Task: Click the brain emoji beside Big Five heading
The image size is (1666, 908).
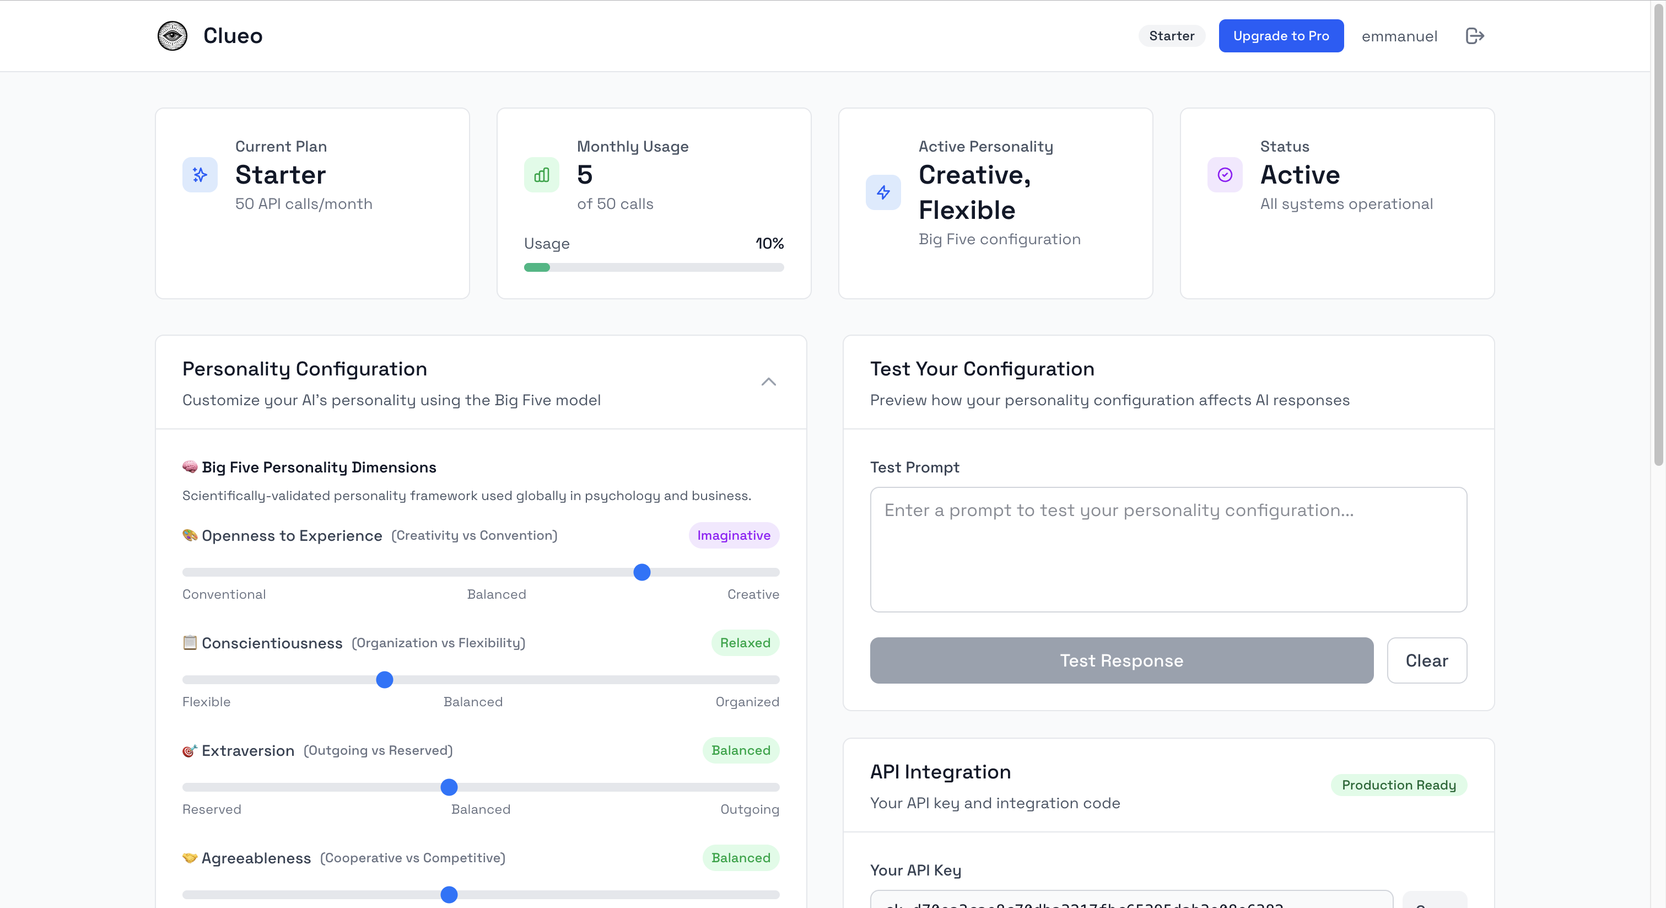Action: click(x=190, y=466)
